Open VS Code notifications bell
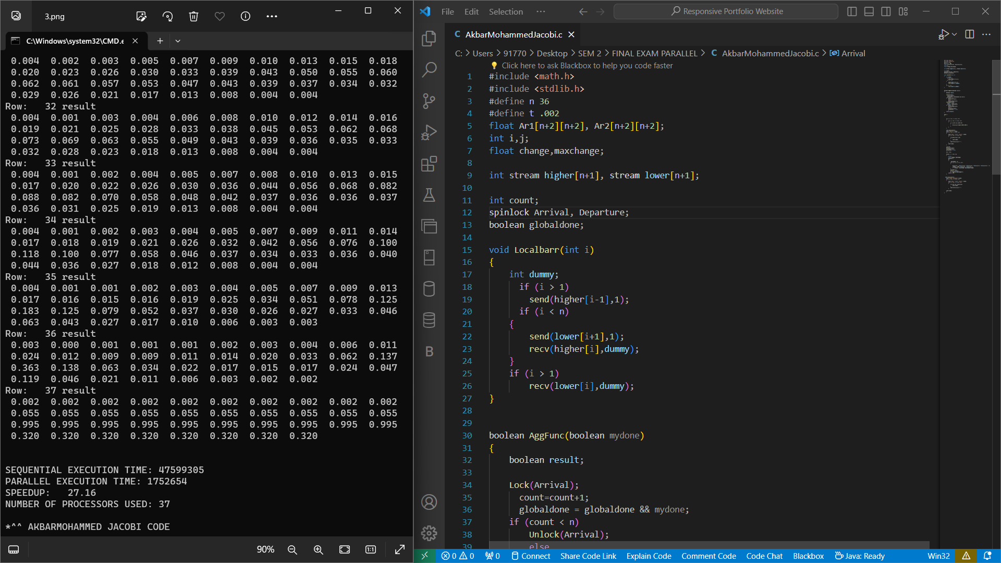This screenshot has height=563, width=1001. pyautogui.click(x=987, y=556)
